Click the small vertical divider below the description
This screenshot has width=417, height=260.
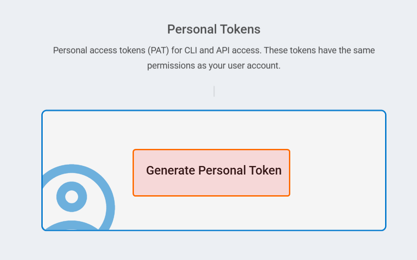point(214,91)
